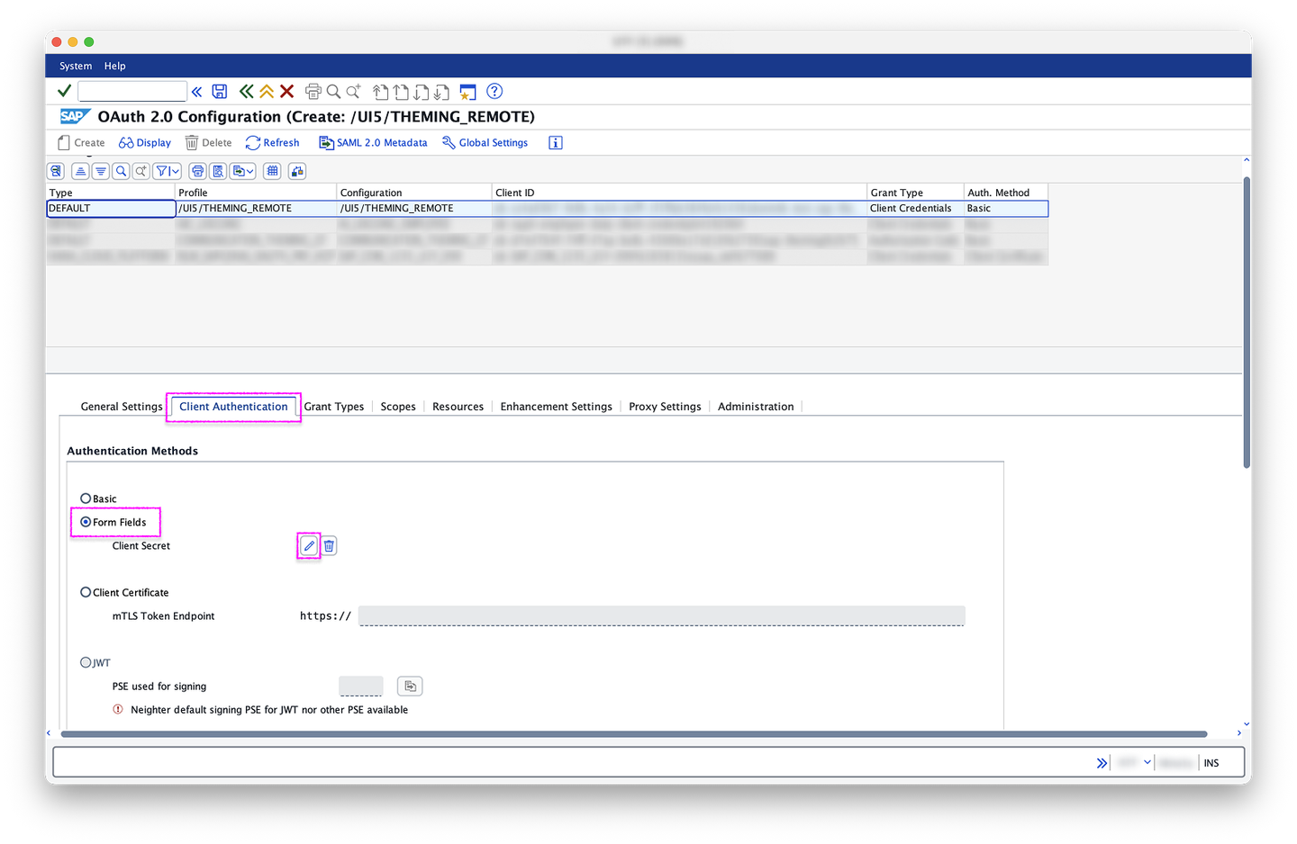Viewport: 1297px width, 844px height.
Task: Click the yellow Exit up-arrows icon
Action: point(267,91)
